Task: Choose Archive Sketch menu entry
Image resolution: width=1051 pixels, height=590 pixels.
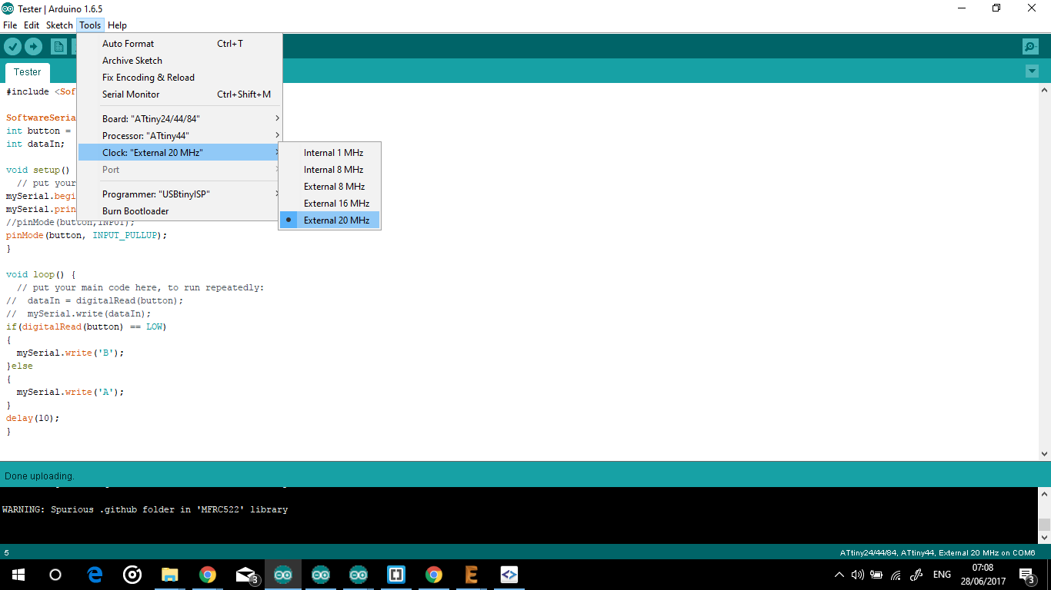Action: (x=180, y=61)
